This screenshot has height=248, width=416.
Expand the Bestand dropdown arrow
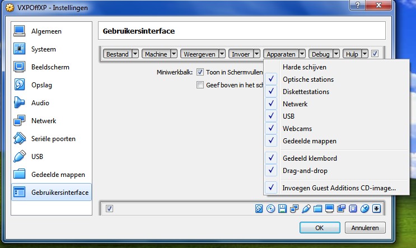click(135, 54)
